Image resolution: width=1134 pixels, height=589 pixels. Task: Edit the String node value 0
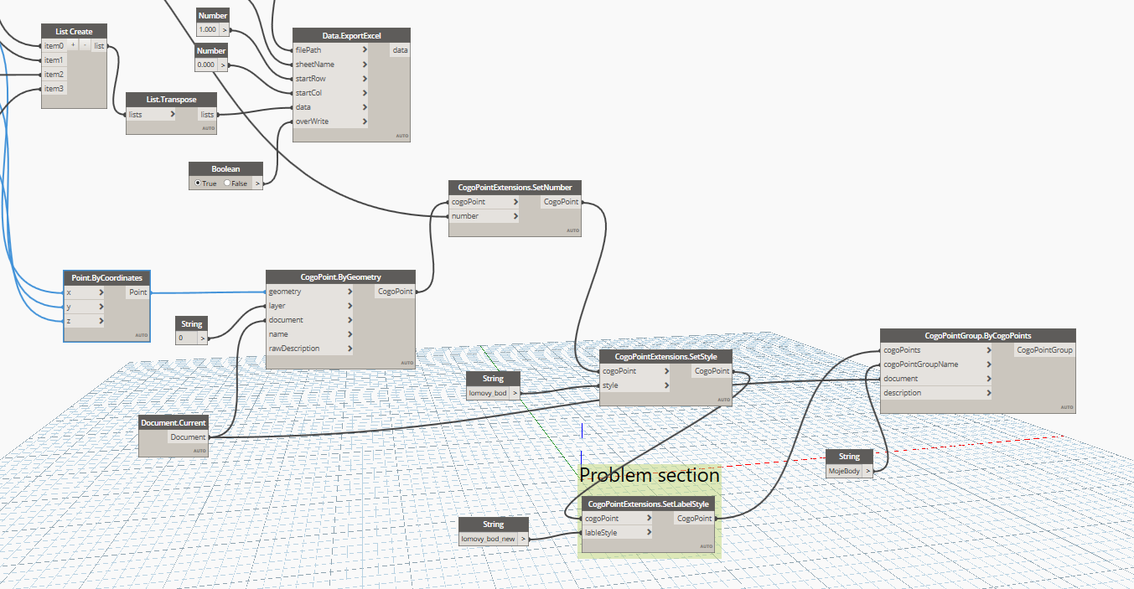(186, 338)
